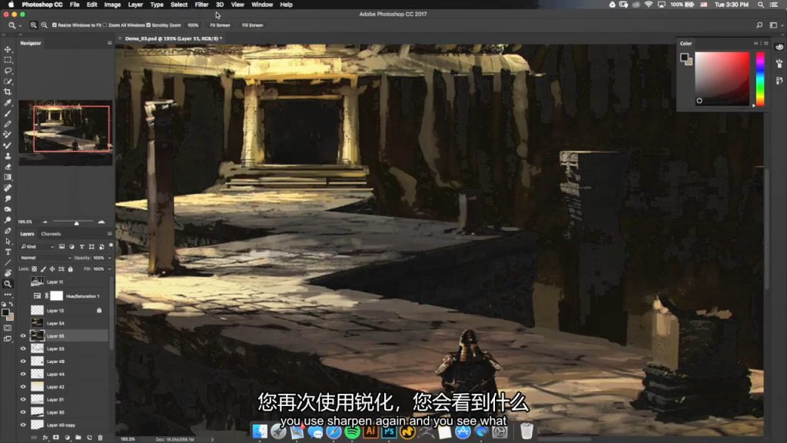
Task: Hide Layer 55 visibility eye
Action: [23, 336]
